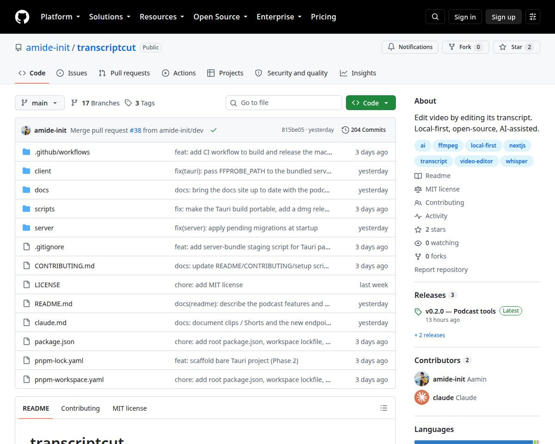Click amide-init avatar in latest commit row

(26, 130)
